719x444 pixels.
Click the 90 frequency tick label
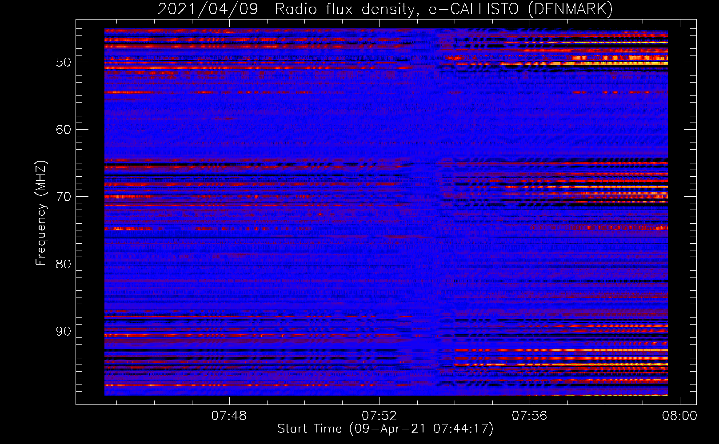tap(64, 331)
